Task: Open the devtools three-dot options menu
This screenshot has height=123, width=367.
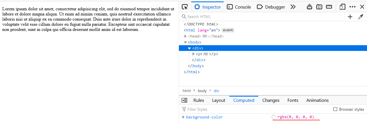Action: pos(352,7)
